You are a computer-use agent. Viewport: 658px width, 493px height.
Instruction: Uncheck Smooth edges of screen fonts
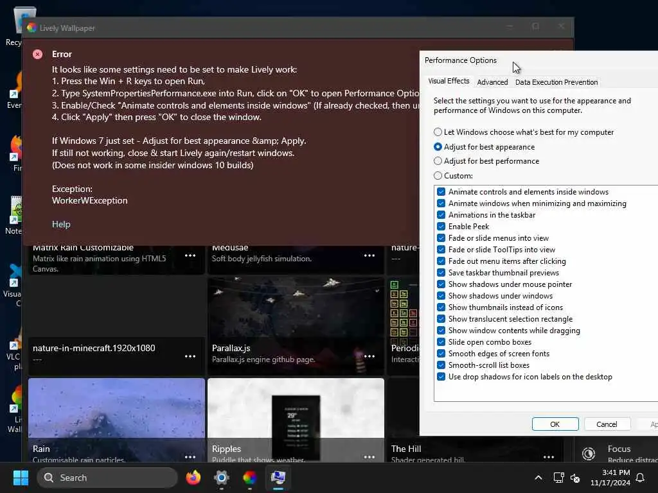pyautogui.click(x=441, y=354)
